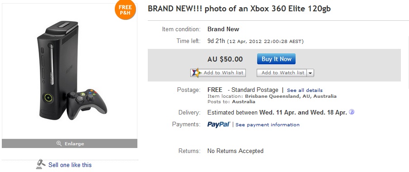Click the gavel icon beside Sell one like this

coord(41,164)
